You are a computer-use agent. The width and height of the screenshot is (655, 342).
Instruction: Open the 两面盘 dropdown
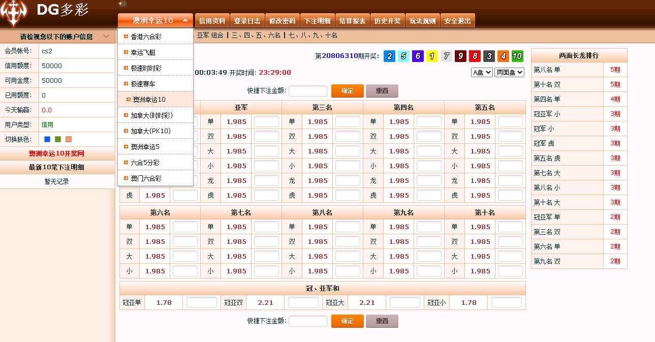point(509,73)
